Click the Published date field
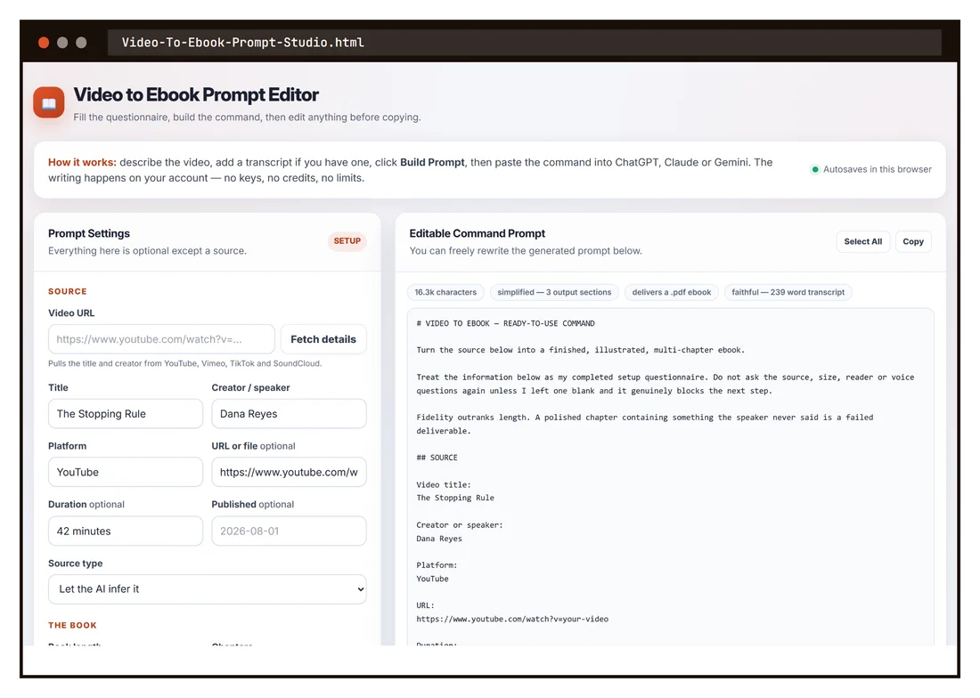 click(x=289, y=531)
